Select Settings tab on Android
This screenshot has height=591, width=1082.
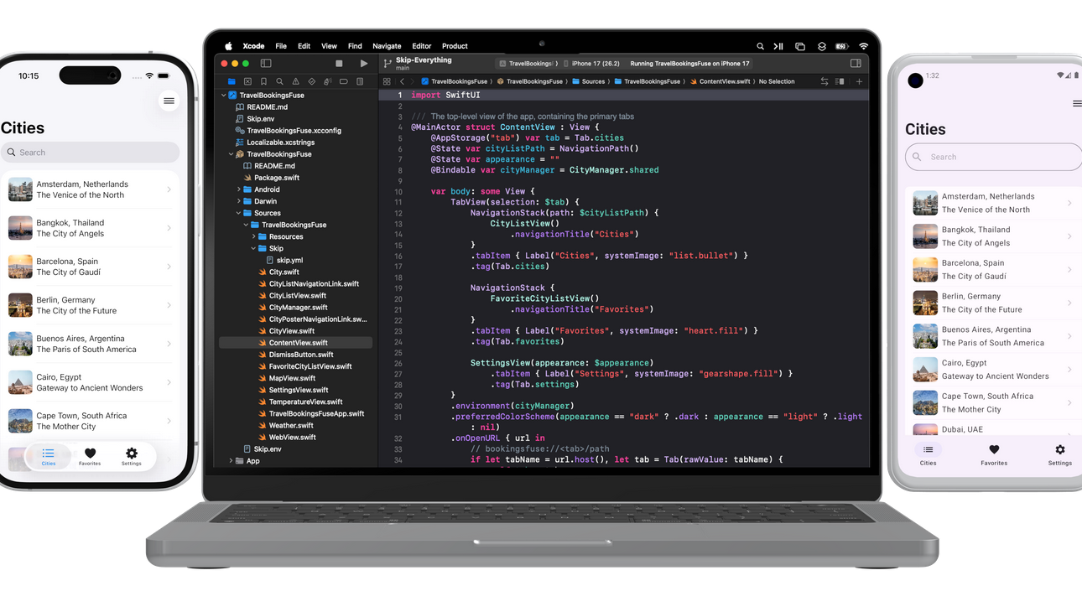click(1060, 455)
